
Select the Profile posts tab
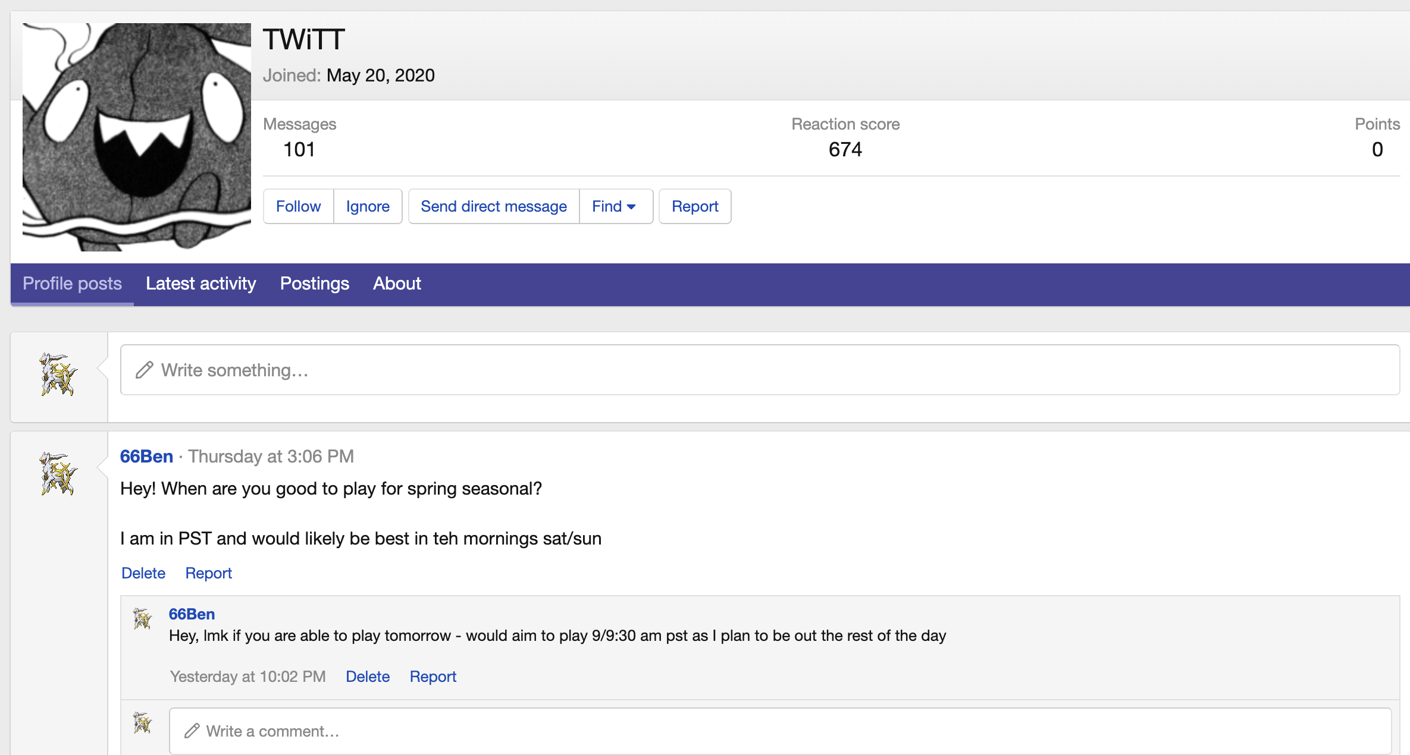point(72,284)
